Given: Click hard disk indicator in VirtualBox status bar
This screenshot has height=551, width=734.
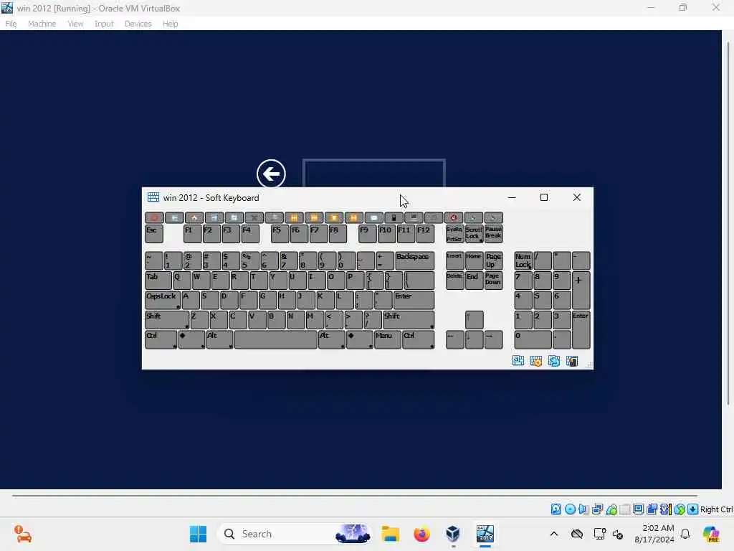Looking at the screenshot, I should point(556,509).
